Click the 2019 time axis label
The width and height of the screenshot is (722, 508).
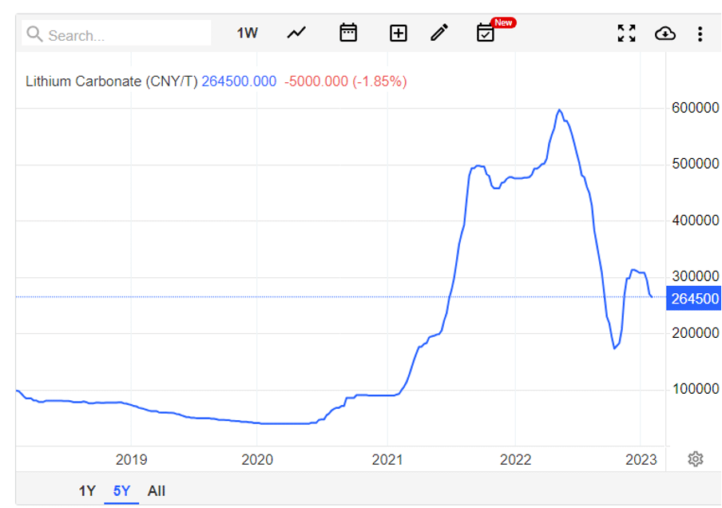point(131,459)
